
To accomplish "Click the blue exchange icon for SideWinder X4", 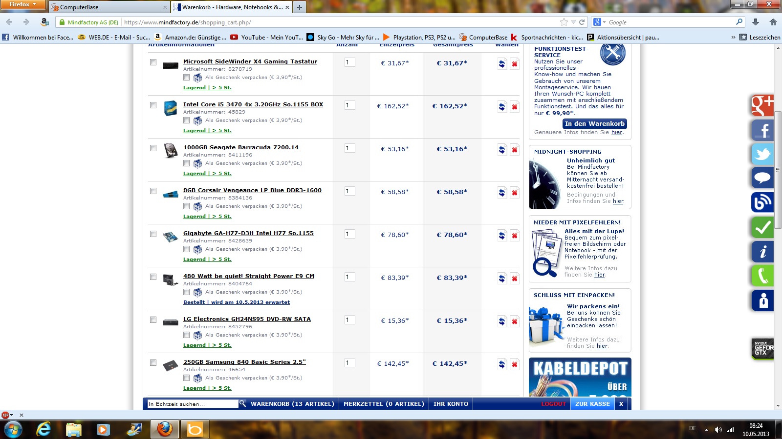I will pos(502,64).
